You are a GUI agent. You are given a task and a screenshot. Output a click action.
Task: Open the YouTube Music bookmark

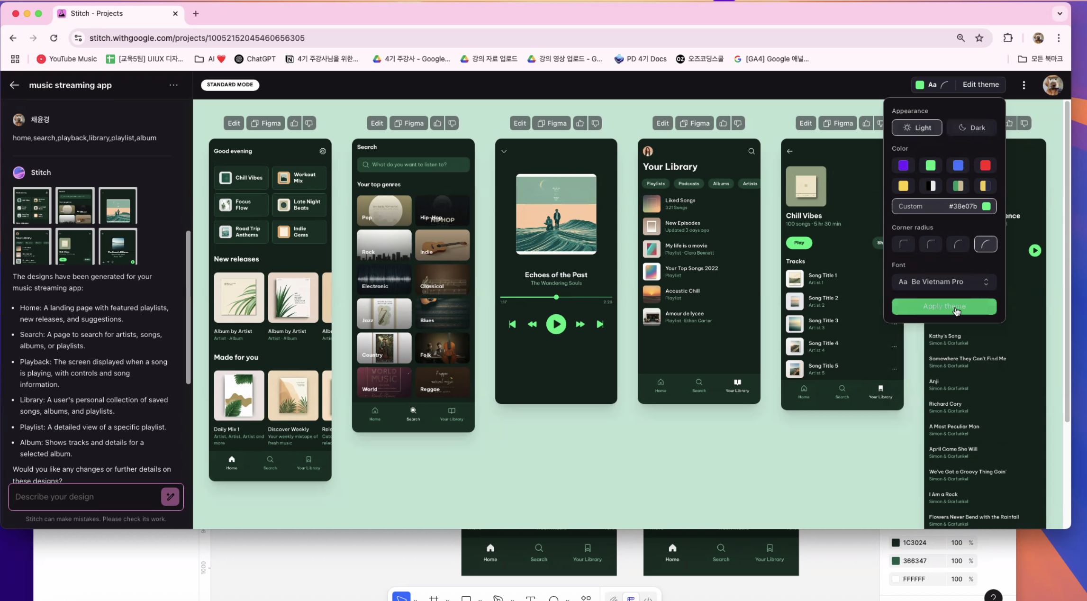click(x=66, y=59)
